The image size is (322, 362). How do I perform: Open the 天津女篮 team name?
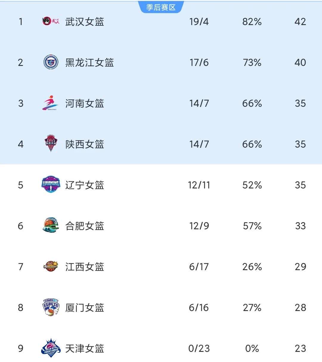pos(85,349)
